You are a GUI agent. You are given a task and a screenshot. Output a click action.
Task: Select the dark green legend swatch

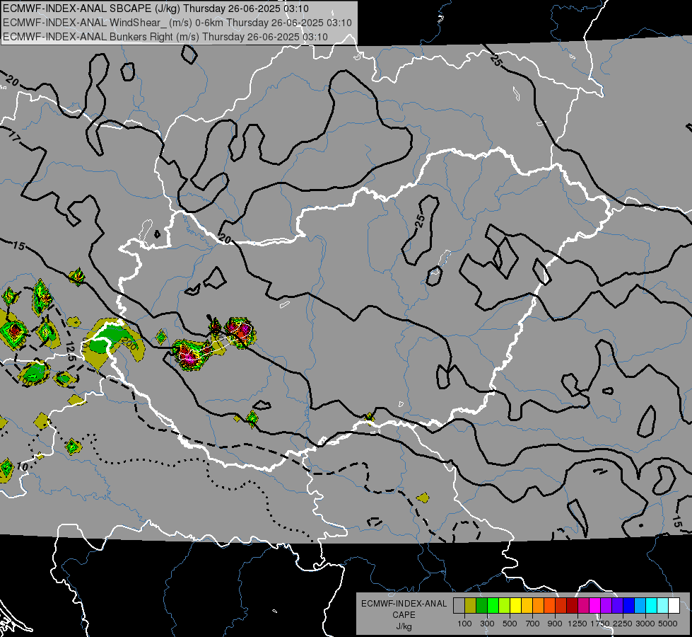(x=481, y=606)
